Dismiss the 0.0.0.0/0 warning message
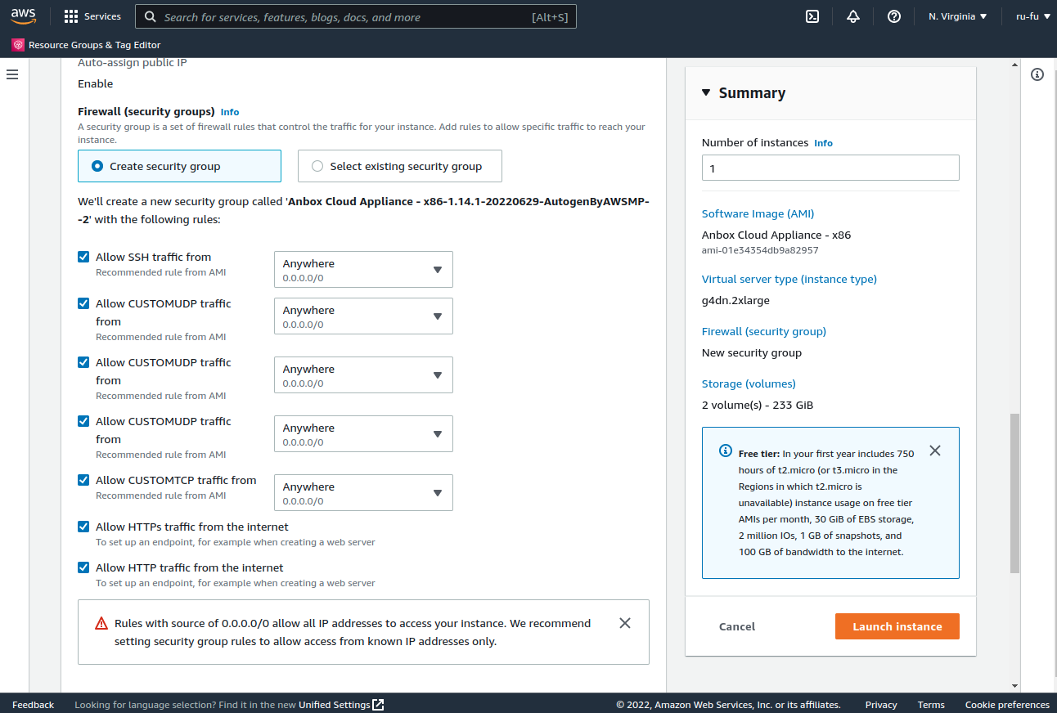This screenshot has height=713, width=1057. [x=625, y=623]
